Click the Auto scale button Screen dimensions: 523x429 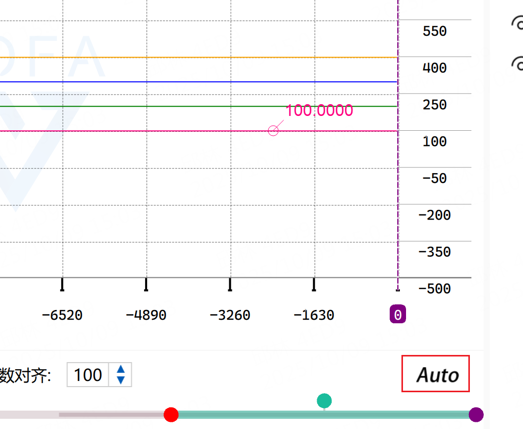click(436, 374)
